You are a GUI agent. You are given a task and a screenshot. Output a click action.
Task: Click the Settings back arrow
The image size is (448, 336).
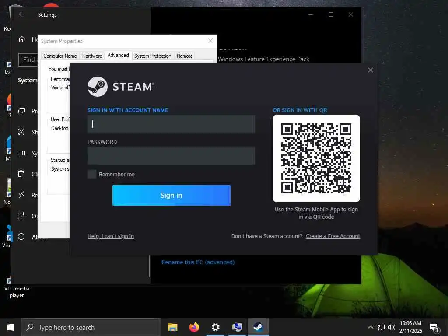click(21, 14)
